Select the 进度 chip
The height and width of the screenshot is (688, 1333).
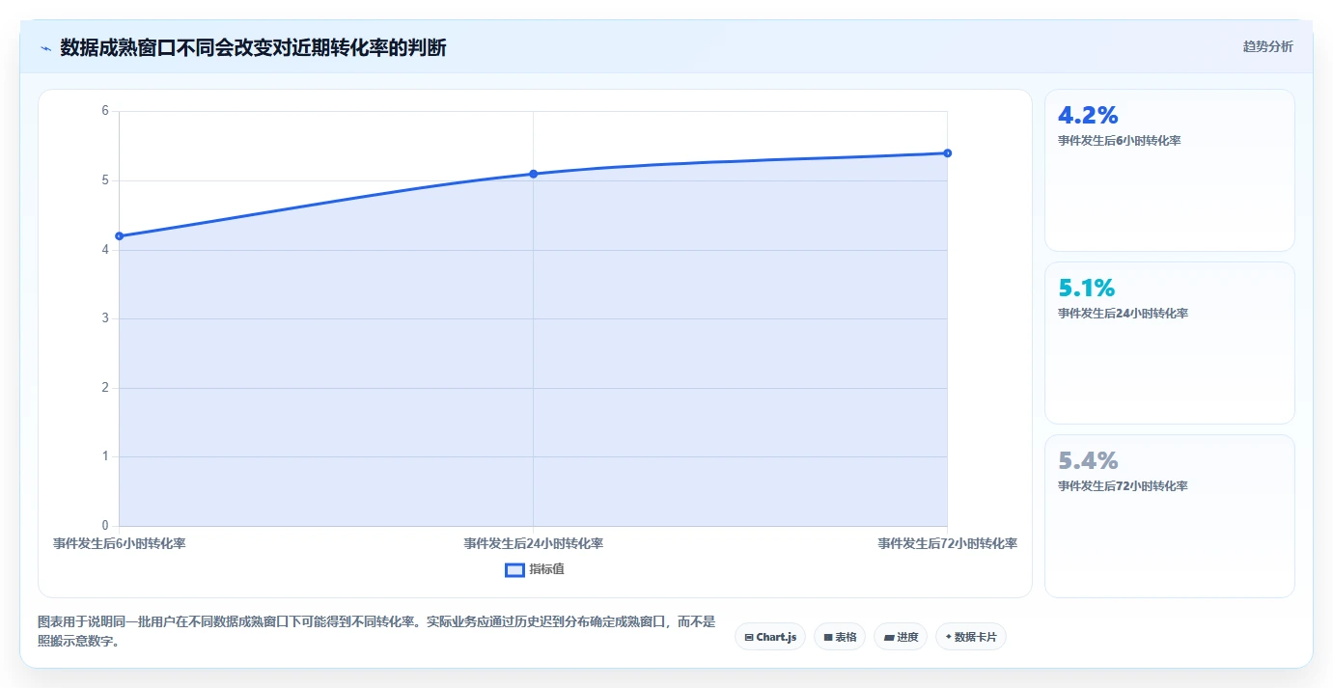pyautogui.click(x=901, y=637)
